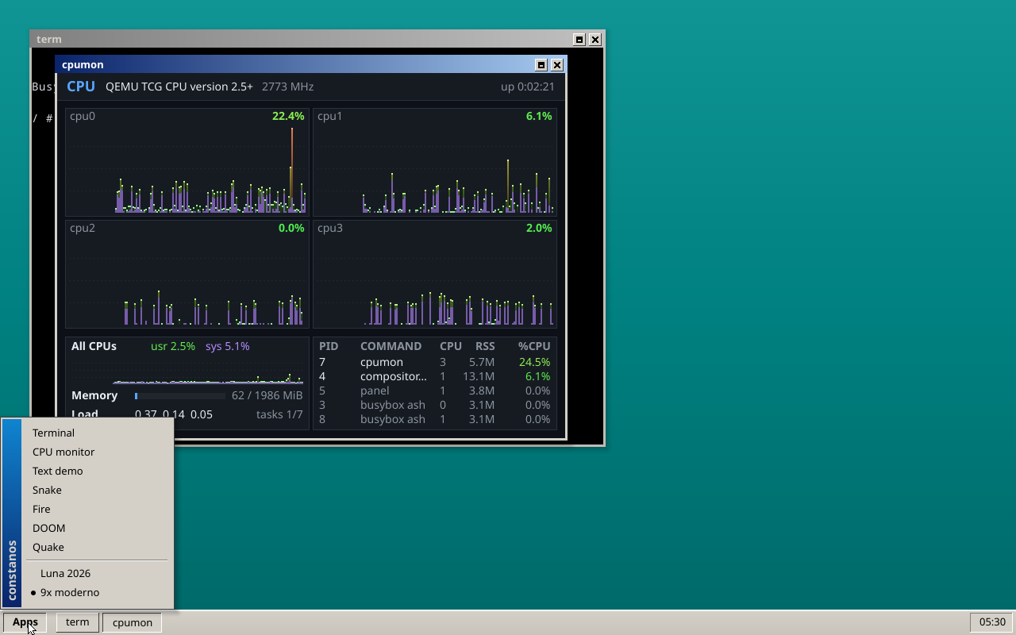Open the Fire demo menu entry
Image resolution: width=1016 pixels, height=635 pixels.
(97, 509)
